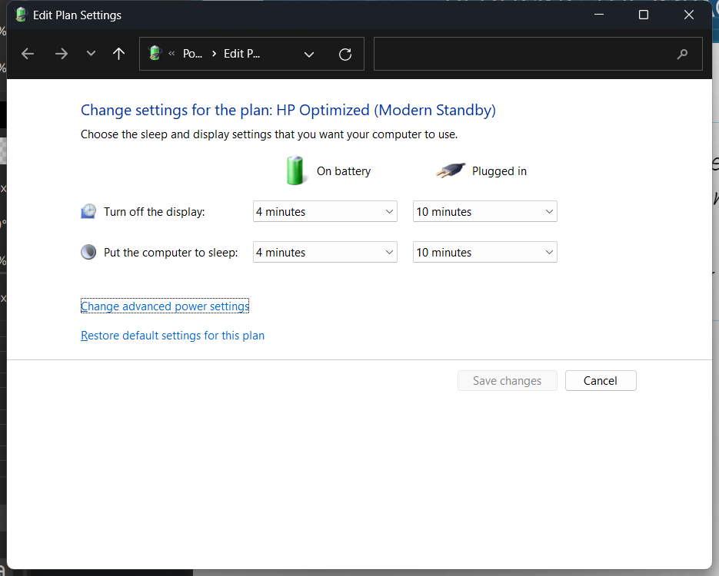Open Change advanced power settings link
The width and height of the screenshot is (719, 576).
[x=165, y=306]
